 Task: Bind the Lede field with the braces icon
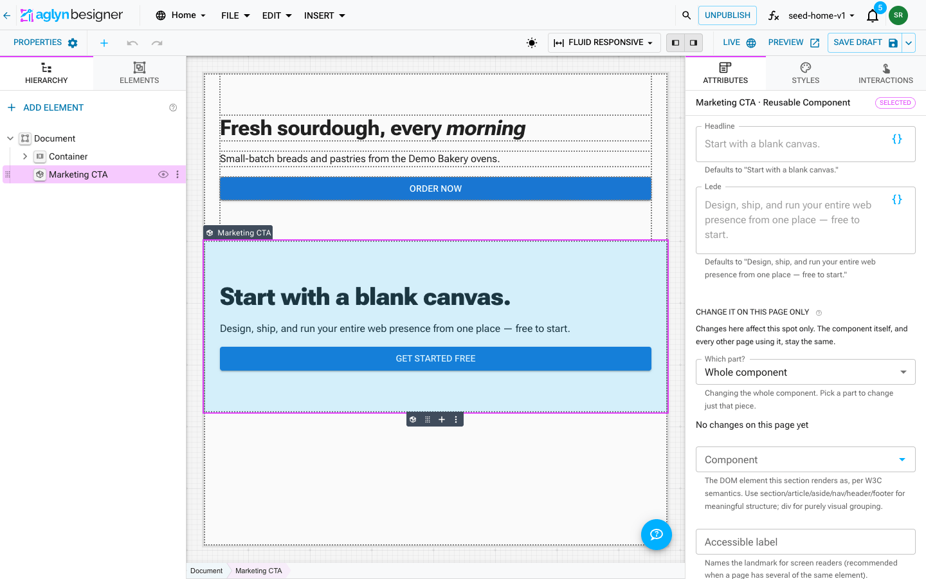pos(897,199)
